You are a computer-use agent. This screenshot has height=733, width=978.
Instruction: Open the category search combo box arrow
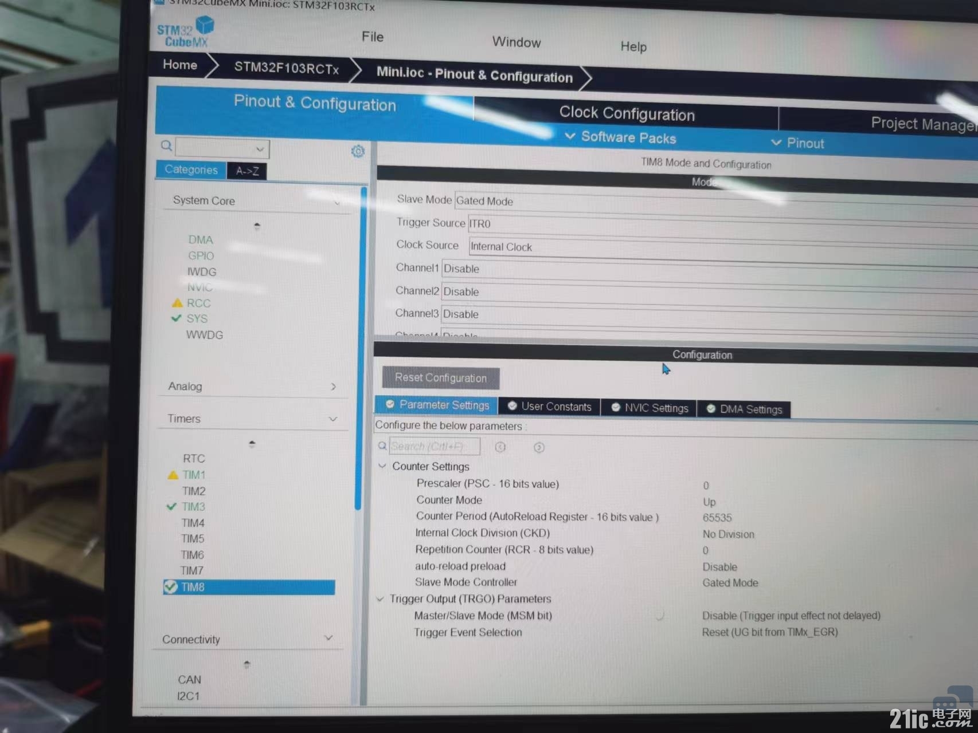pyautogui.click(x=260, y=149)
